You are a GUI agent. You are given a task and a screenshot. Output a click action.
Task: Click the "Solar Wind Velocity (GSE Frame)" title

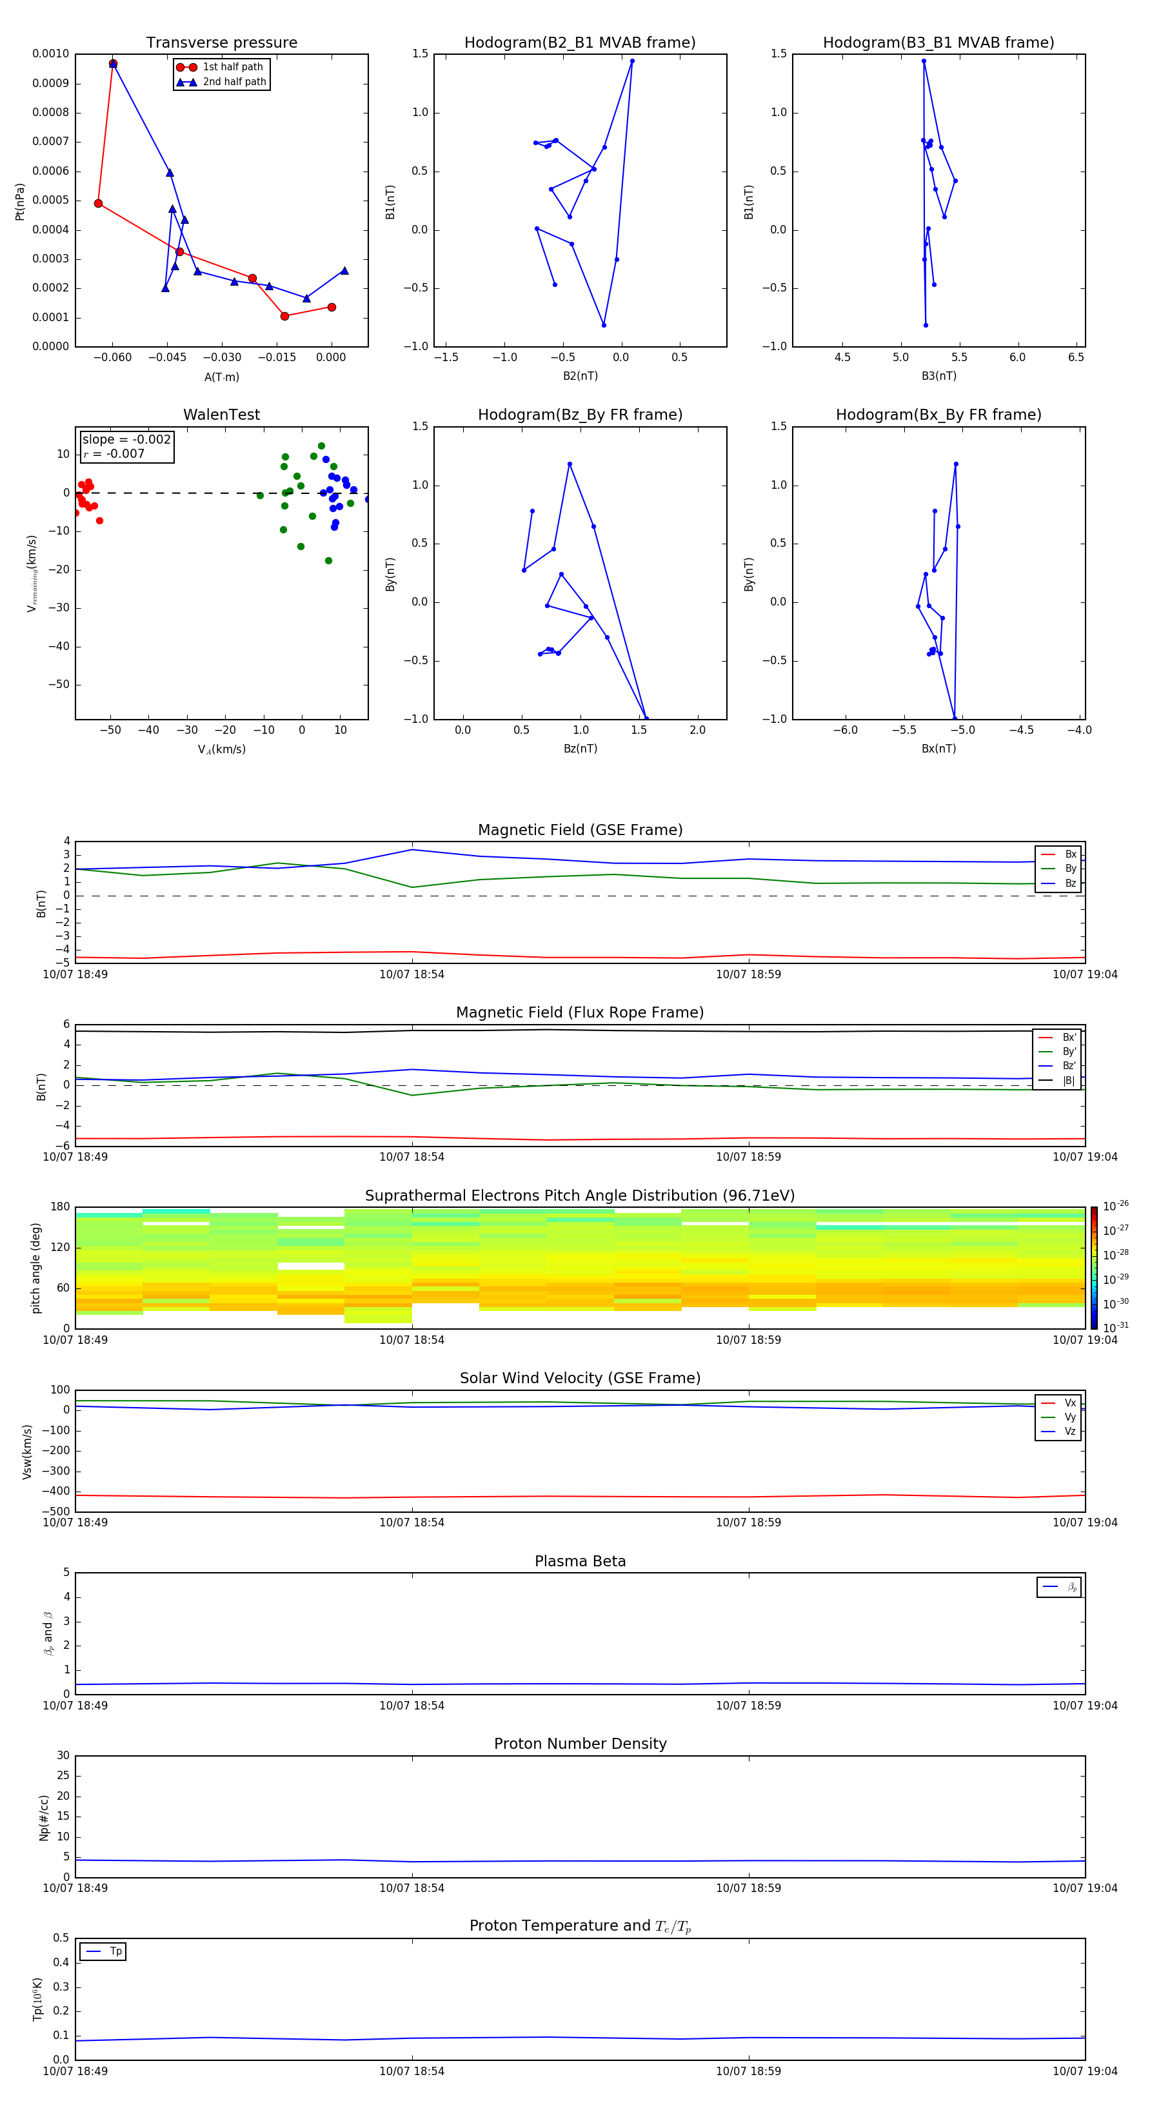pyautogui.click(x=580, y=1378)
